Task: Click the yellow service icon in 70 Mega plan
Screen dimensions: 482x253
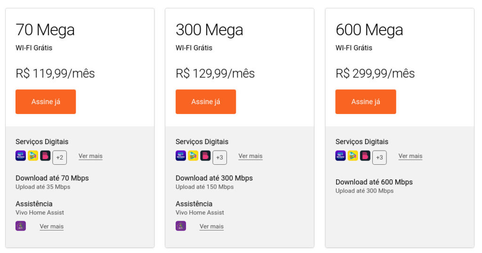Action: [x=33, y=156]
